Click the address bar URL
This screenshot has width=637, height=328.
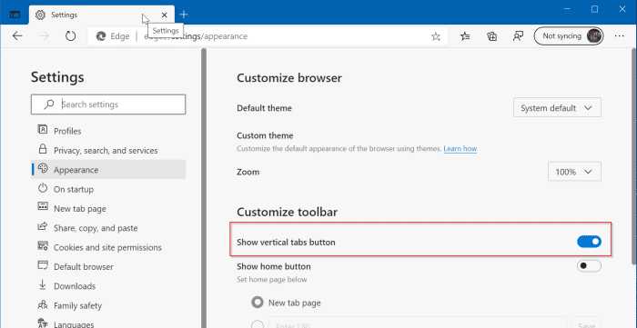(196, 36)
